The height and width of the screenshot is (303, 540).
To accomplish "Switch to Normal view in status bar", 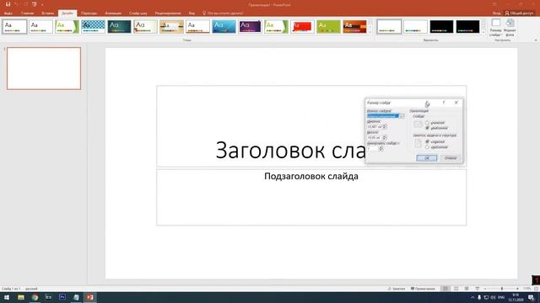I will (x=445, y=289).
